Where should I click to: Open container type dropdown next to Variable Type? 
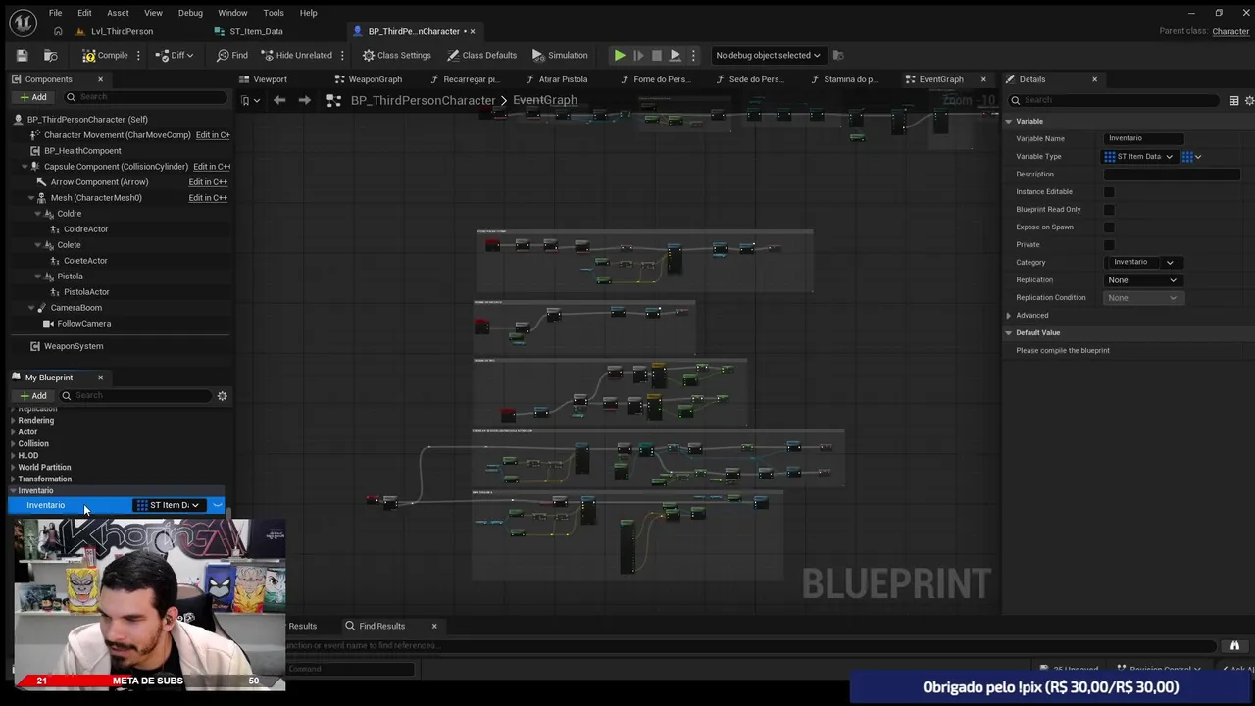click(1191, 157)
